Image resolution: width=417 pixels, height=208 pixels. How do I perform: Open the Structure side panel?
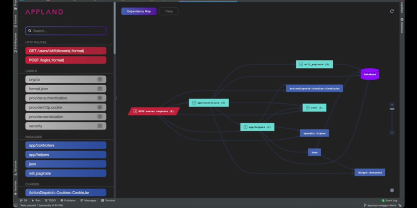[x=15, y=168]
